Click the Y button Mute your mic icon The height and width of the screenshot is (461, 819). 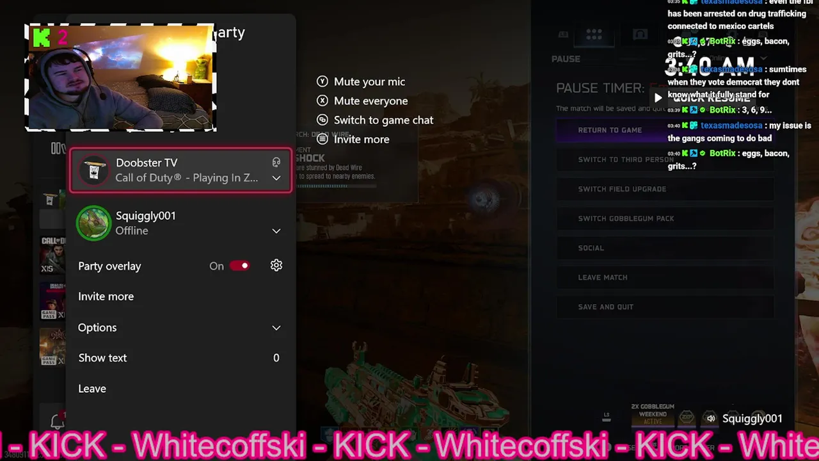point(322,81)
